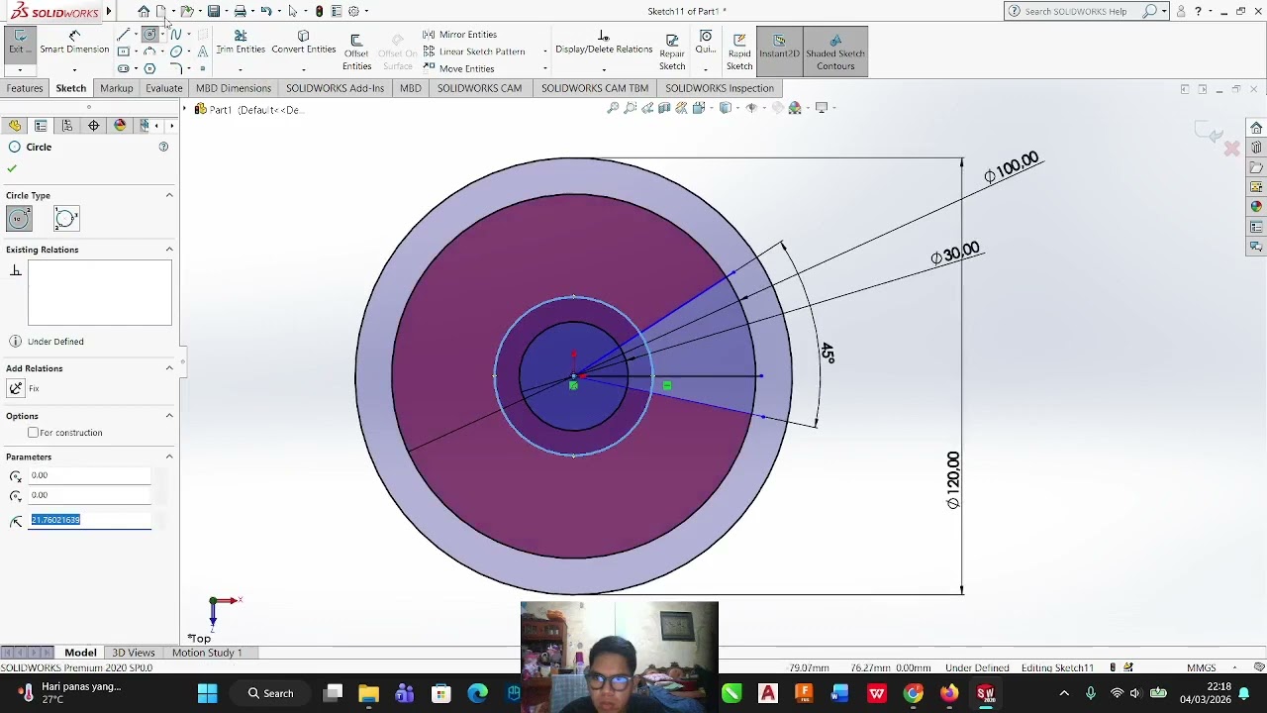The height and width of the screenshot is (713, 1267).
Task: Collapse the Add Relations section
Action: click(169, 368)
